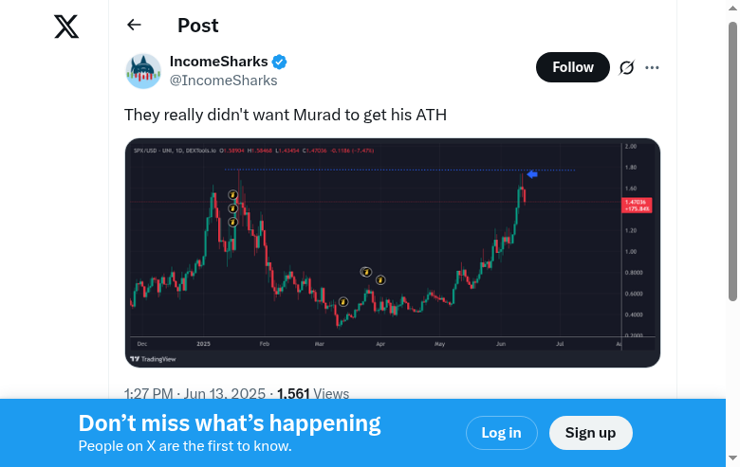Click the Grok icon beside Follow

tap(626, 67)
